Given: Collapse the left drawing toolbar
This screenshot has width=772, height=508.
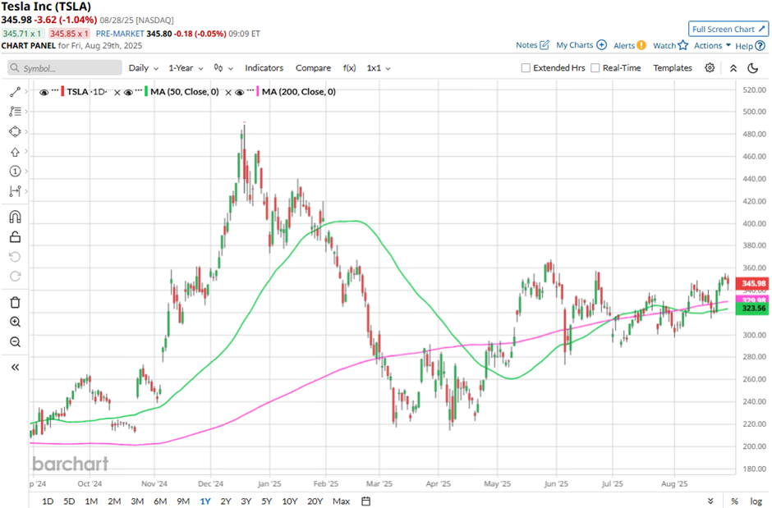Looking at the screenshot, I should pos(16,367).
